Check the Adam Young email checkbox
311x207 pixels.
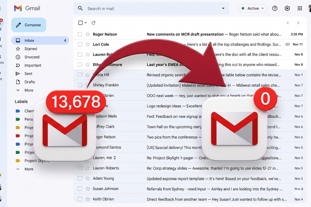tap(80, 179)
